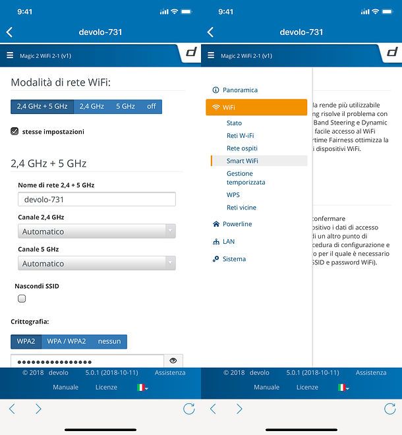Image resolution: width=402 pixels, height=435 pixels.
Task: Click the Sistema gears icon
Action: pos(216,259)
